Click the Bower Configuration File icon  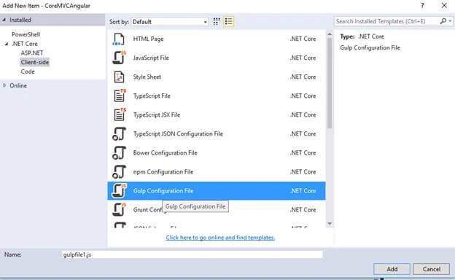119,152
